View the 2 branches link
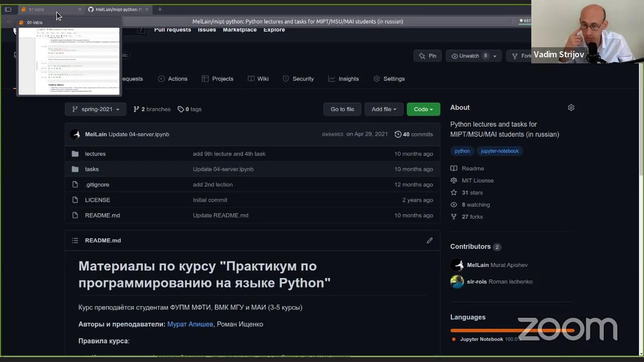 (x=152, y=109)
